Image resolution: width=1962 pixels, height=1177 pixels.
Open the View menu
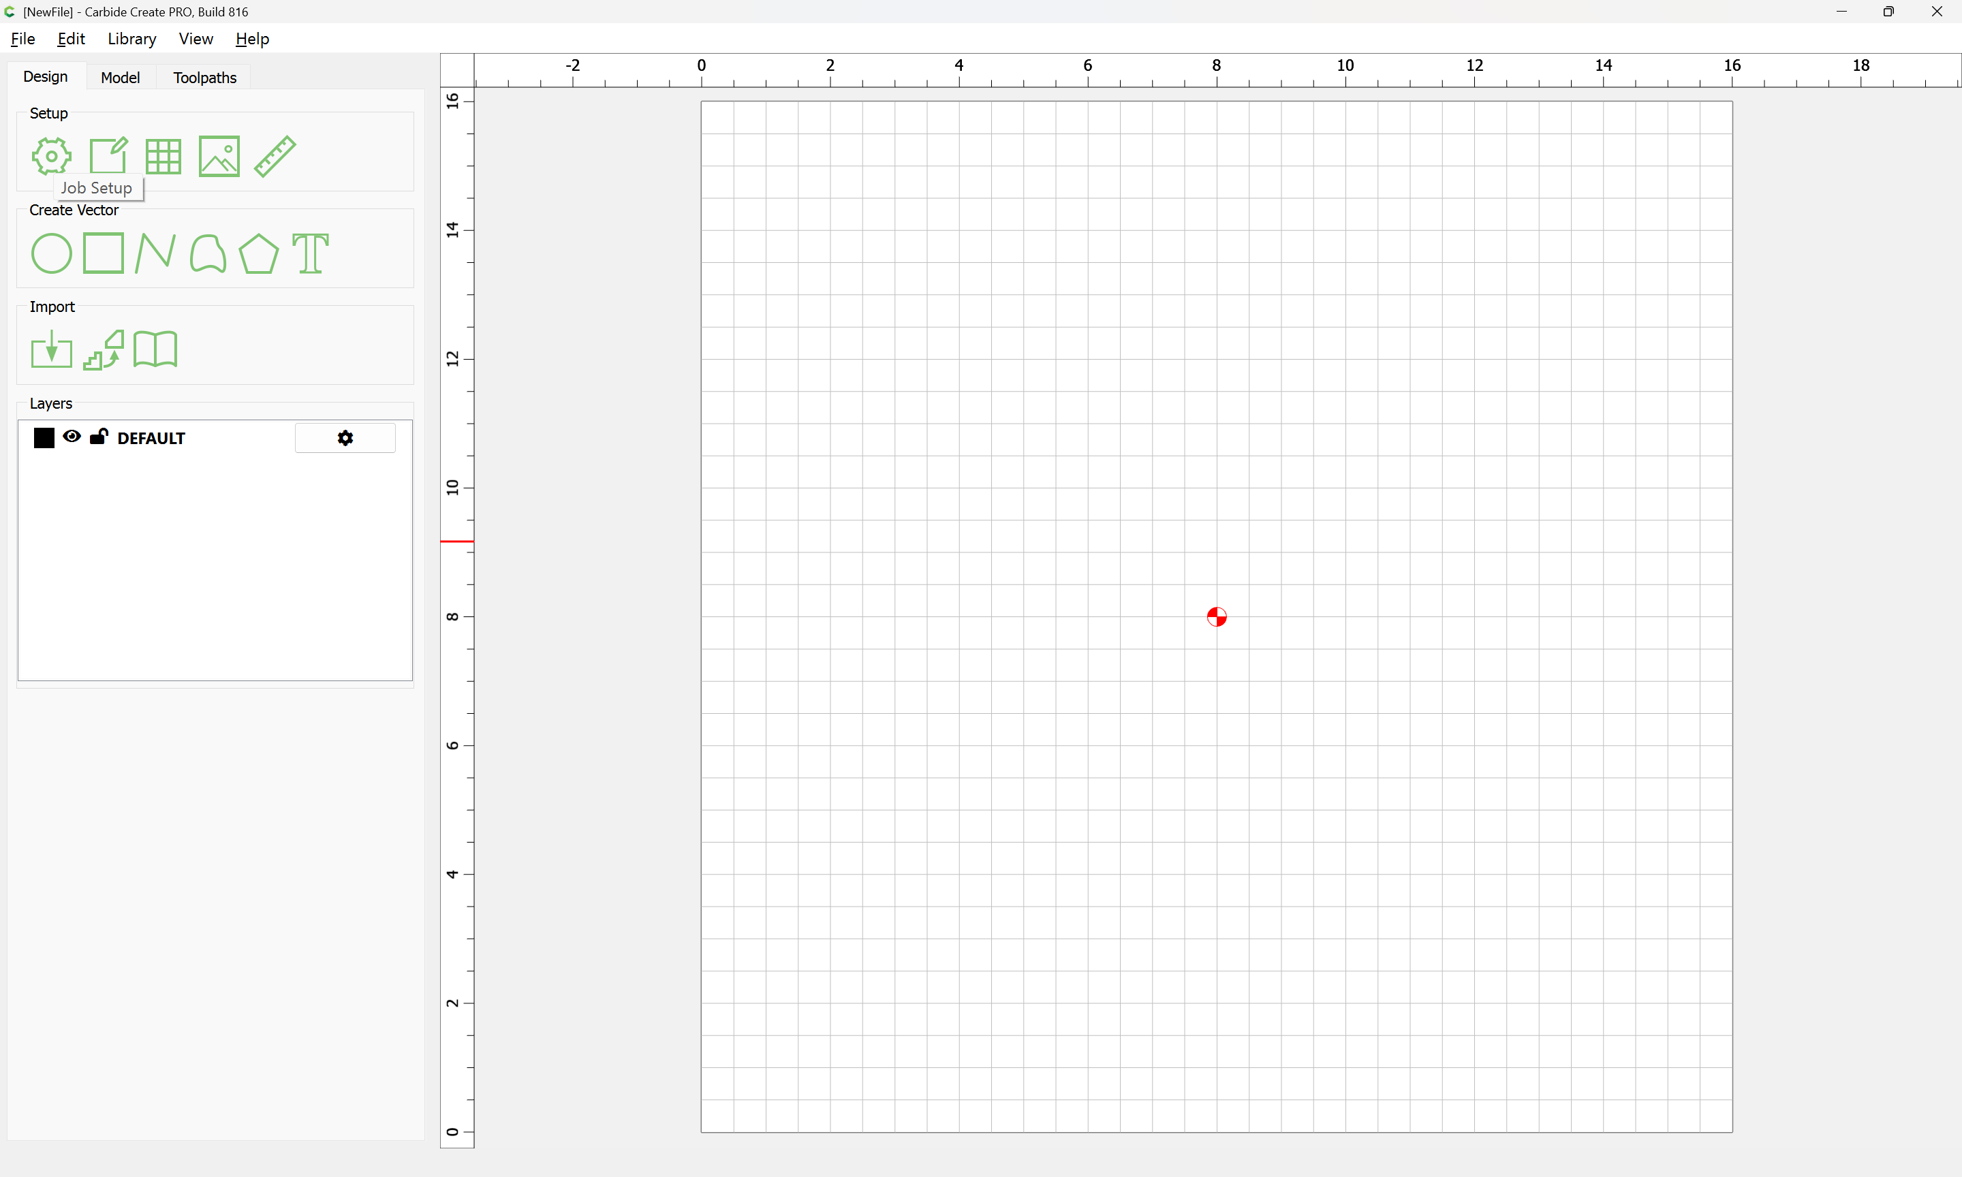pos(196,39)
